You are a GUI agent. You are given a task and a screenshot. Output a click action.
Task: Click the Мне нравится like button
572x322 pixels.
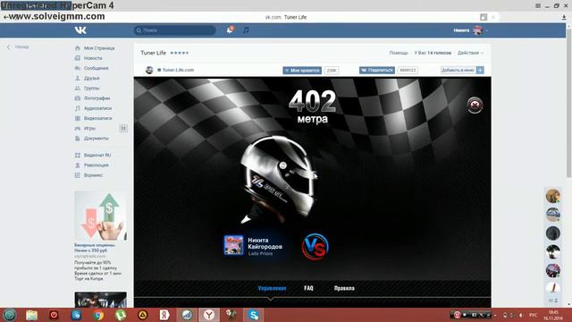coord(302,70)
